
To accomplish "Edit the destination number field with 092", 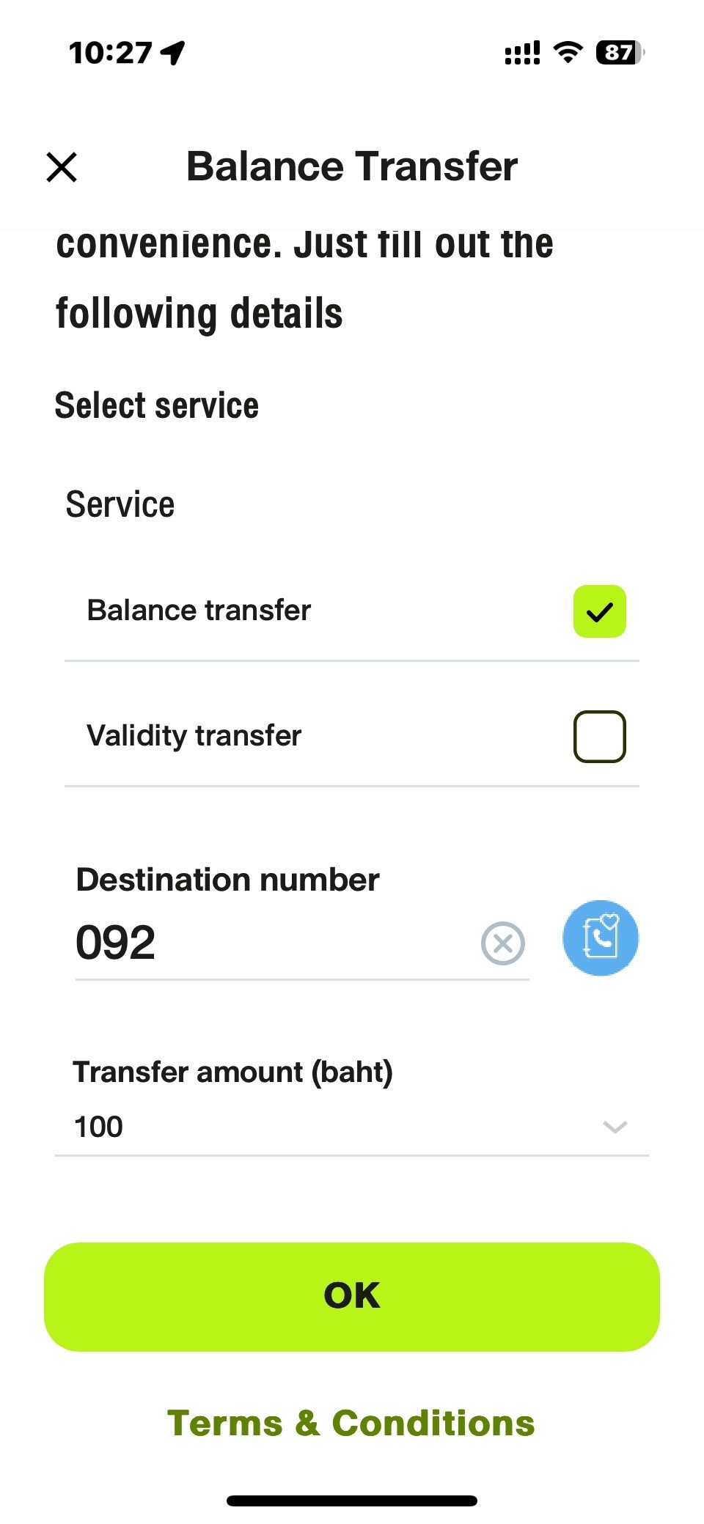I will (271, 943).
